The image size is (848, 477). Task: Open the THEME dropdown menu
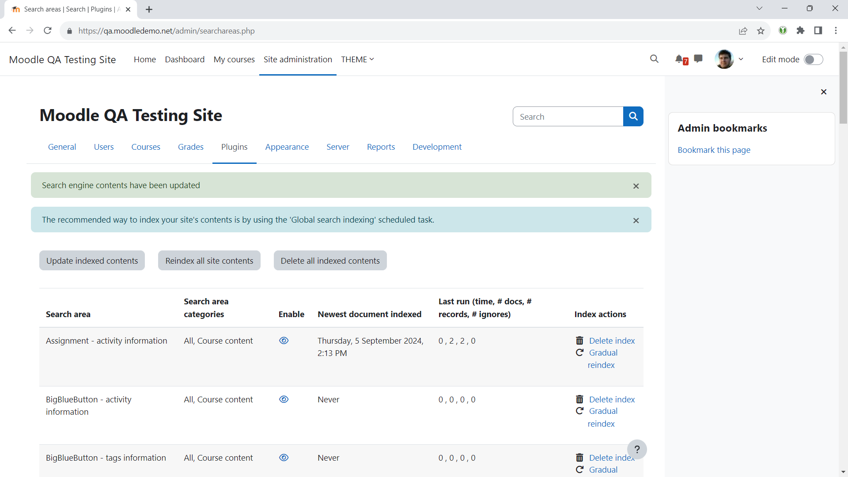point(357,59)
